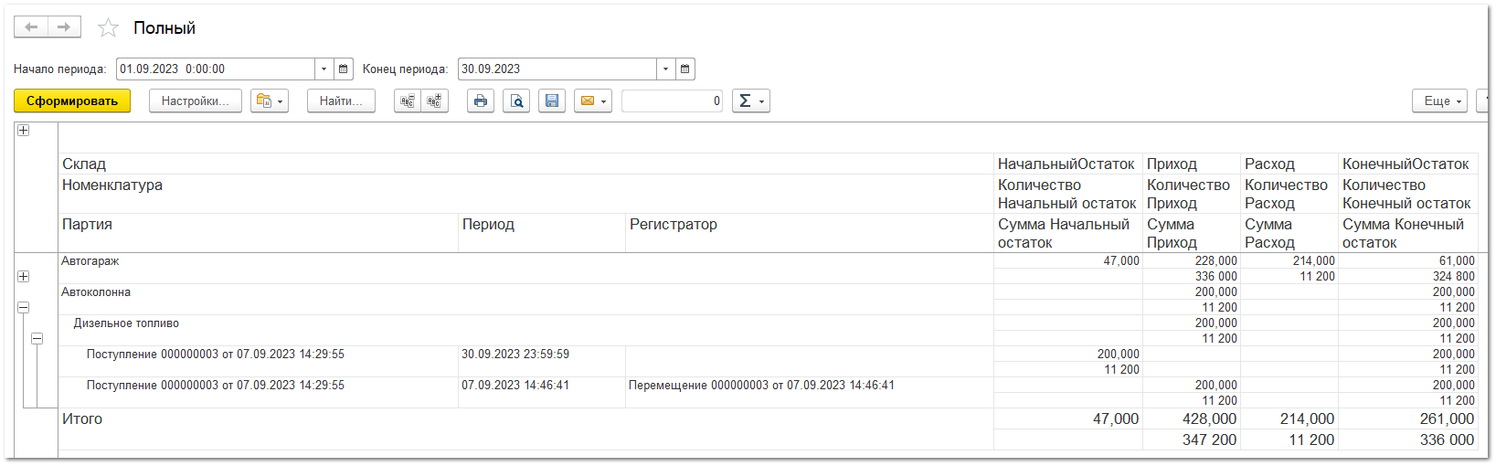The image size is (1496, 466).
Task: Print the report
Action: point(481,101)
